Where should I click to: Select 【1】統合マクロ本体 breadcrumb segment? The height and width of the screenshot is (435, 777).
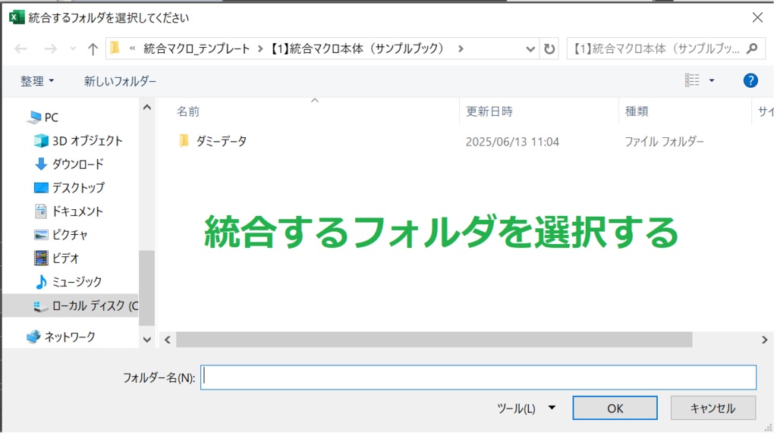[x=357, y=49]
